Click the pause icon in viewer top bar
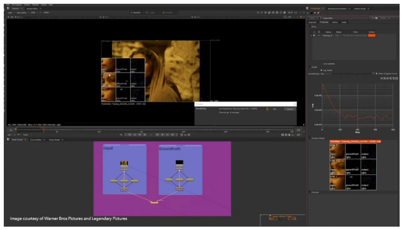The image size is (403, 230). (x=284, y=12)
